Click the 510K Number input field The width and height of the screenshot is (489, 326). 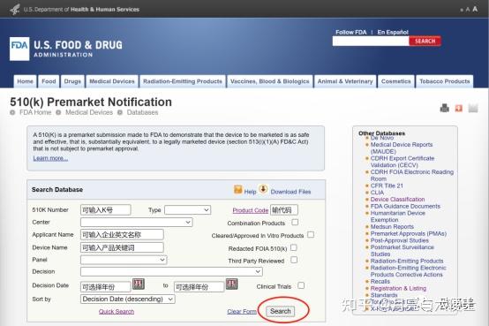(106, 210)
